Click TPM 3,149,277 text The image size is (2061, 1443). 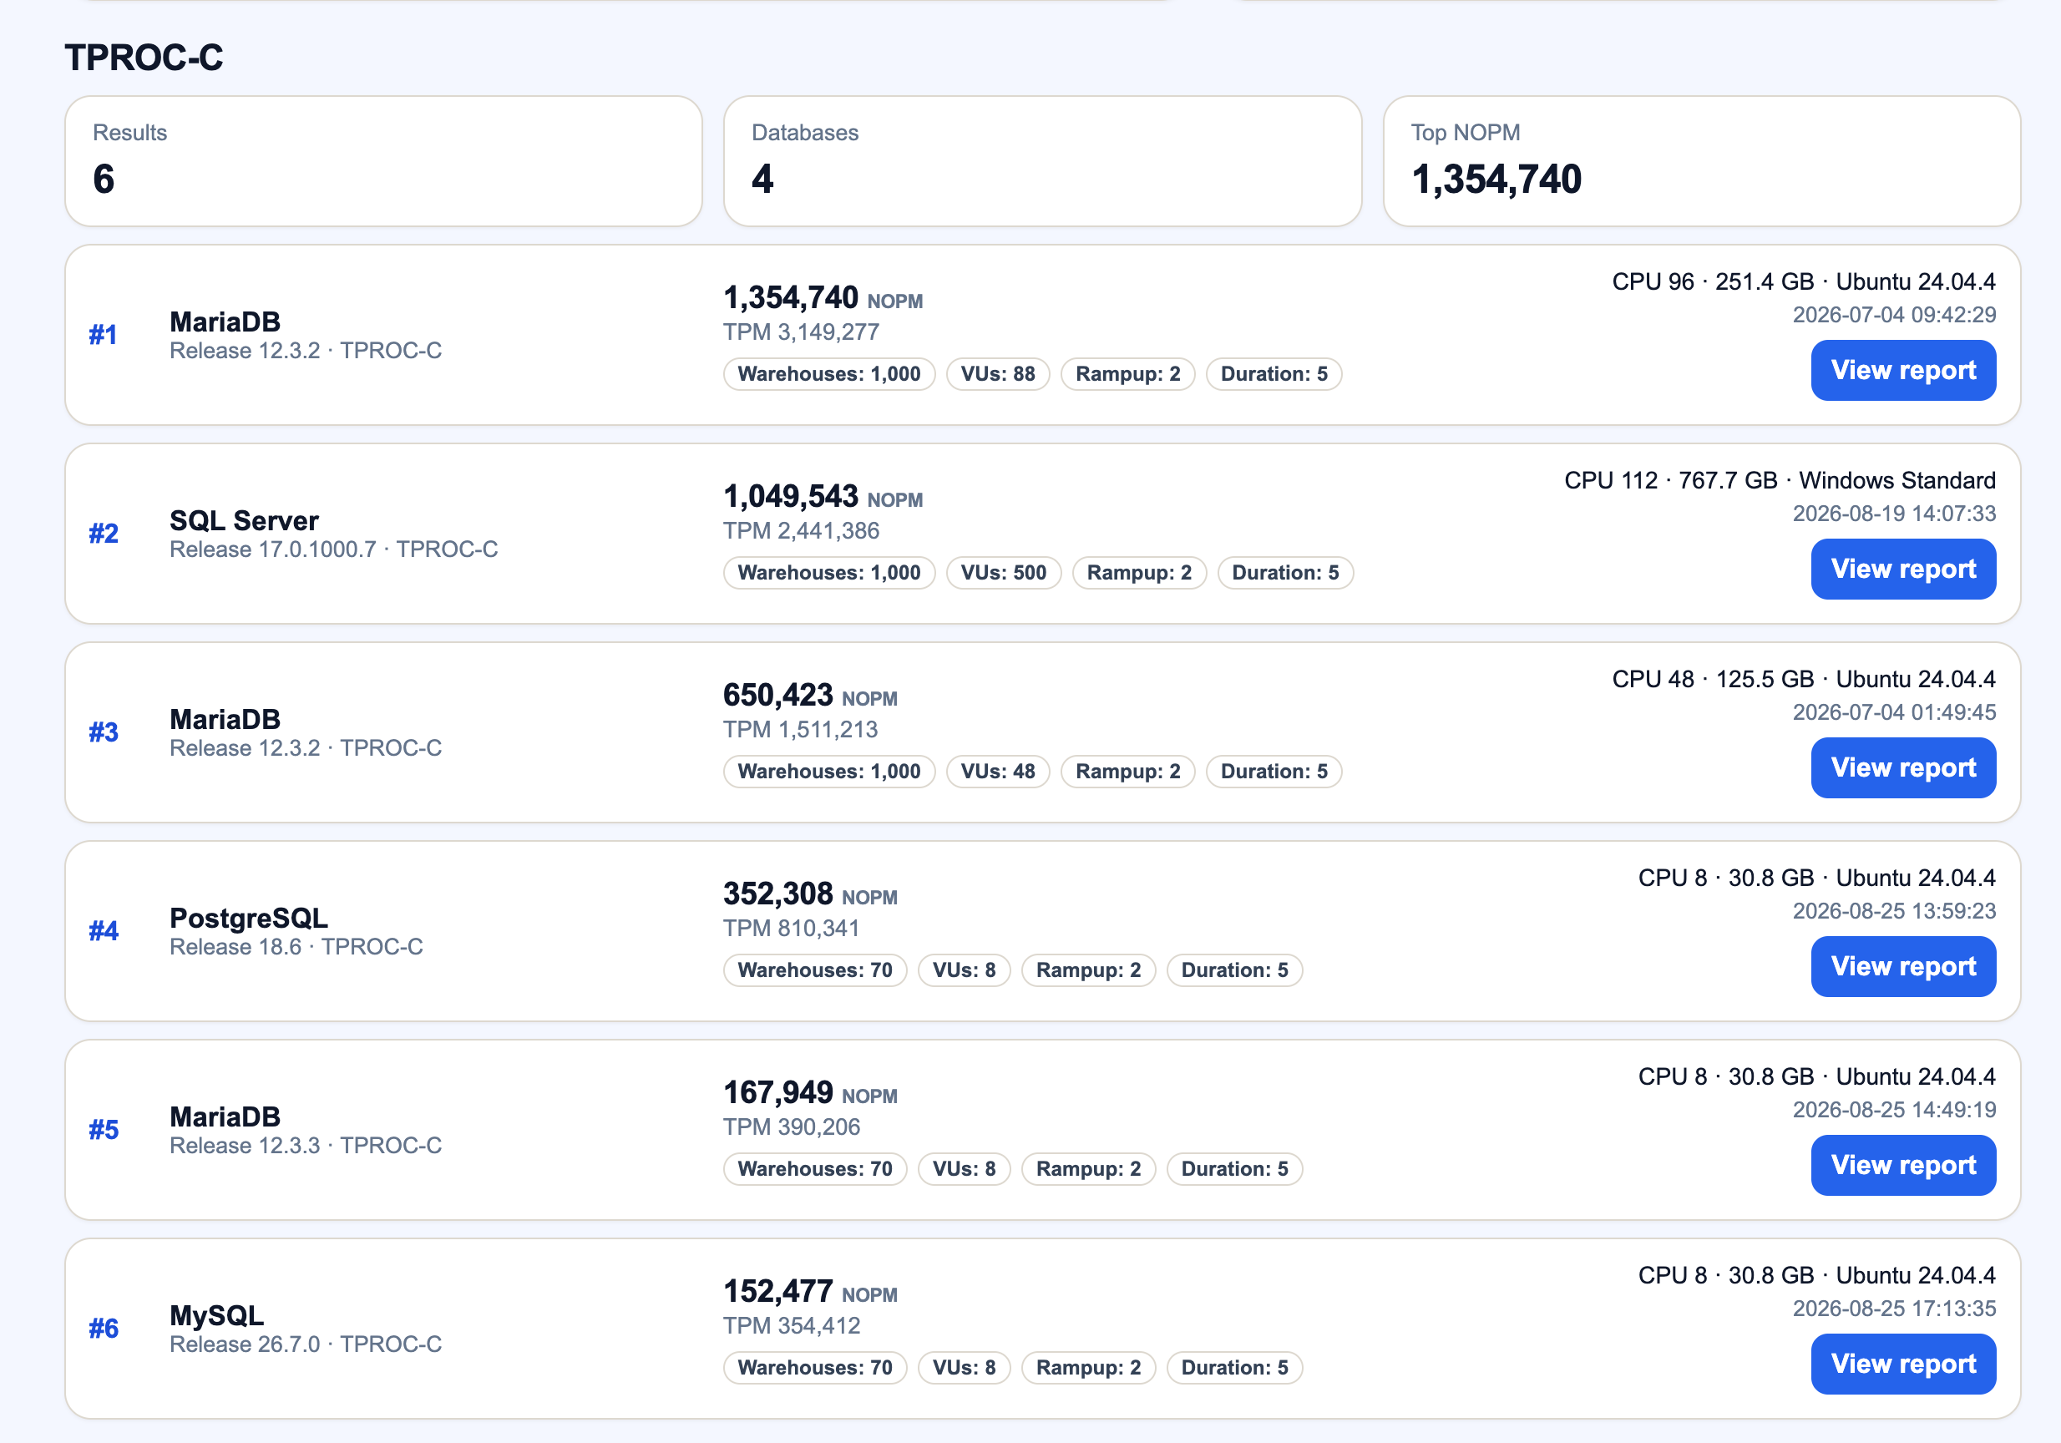pos(801,332)
